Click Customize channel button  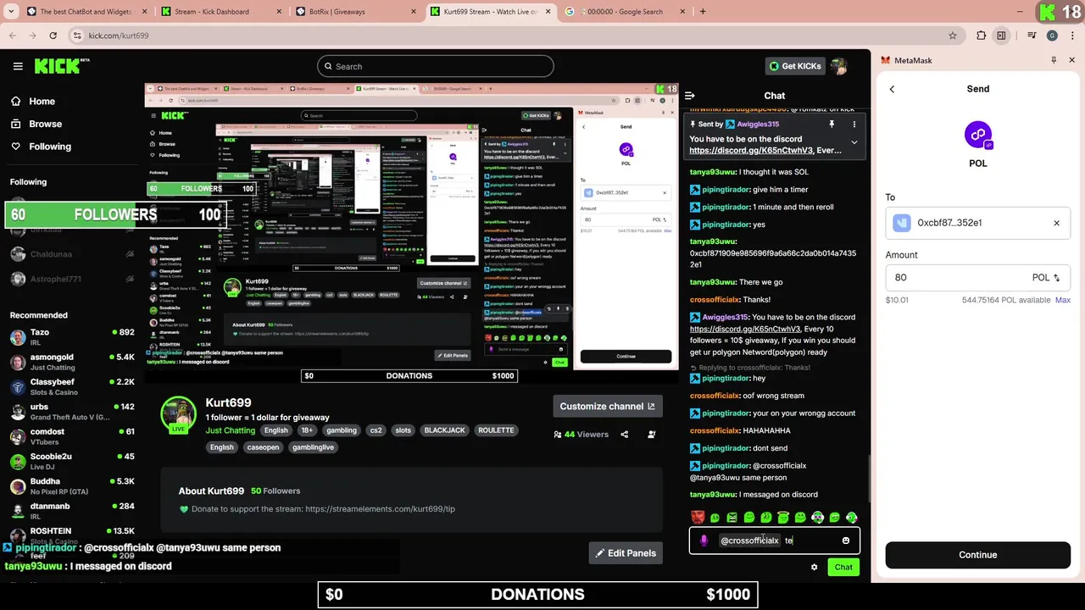[x=608, y=406]
